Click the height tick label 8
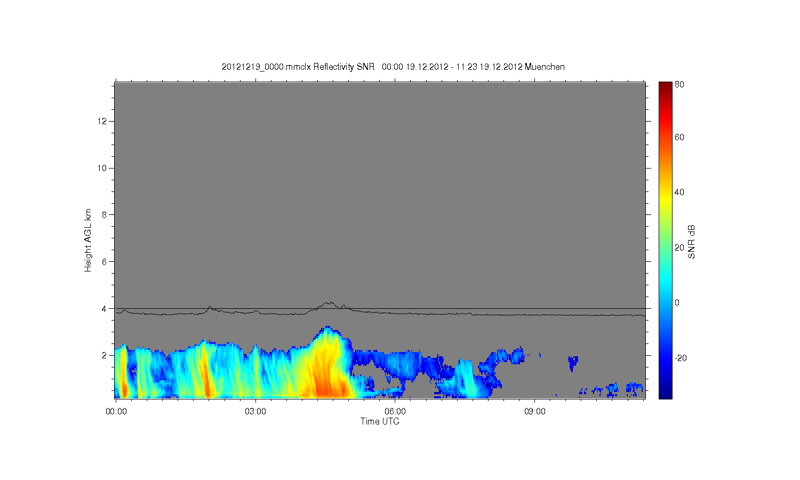 pyautogui.click(x=104, y=215)
